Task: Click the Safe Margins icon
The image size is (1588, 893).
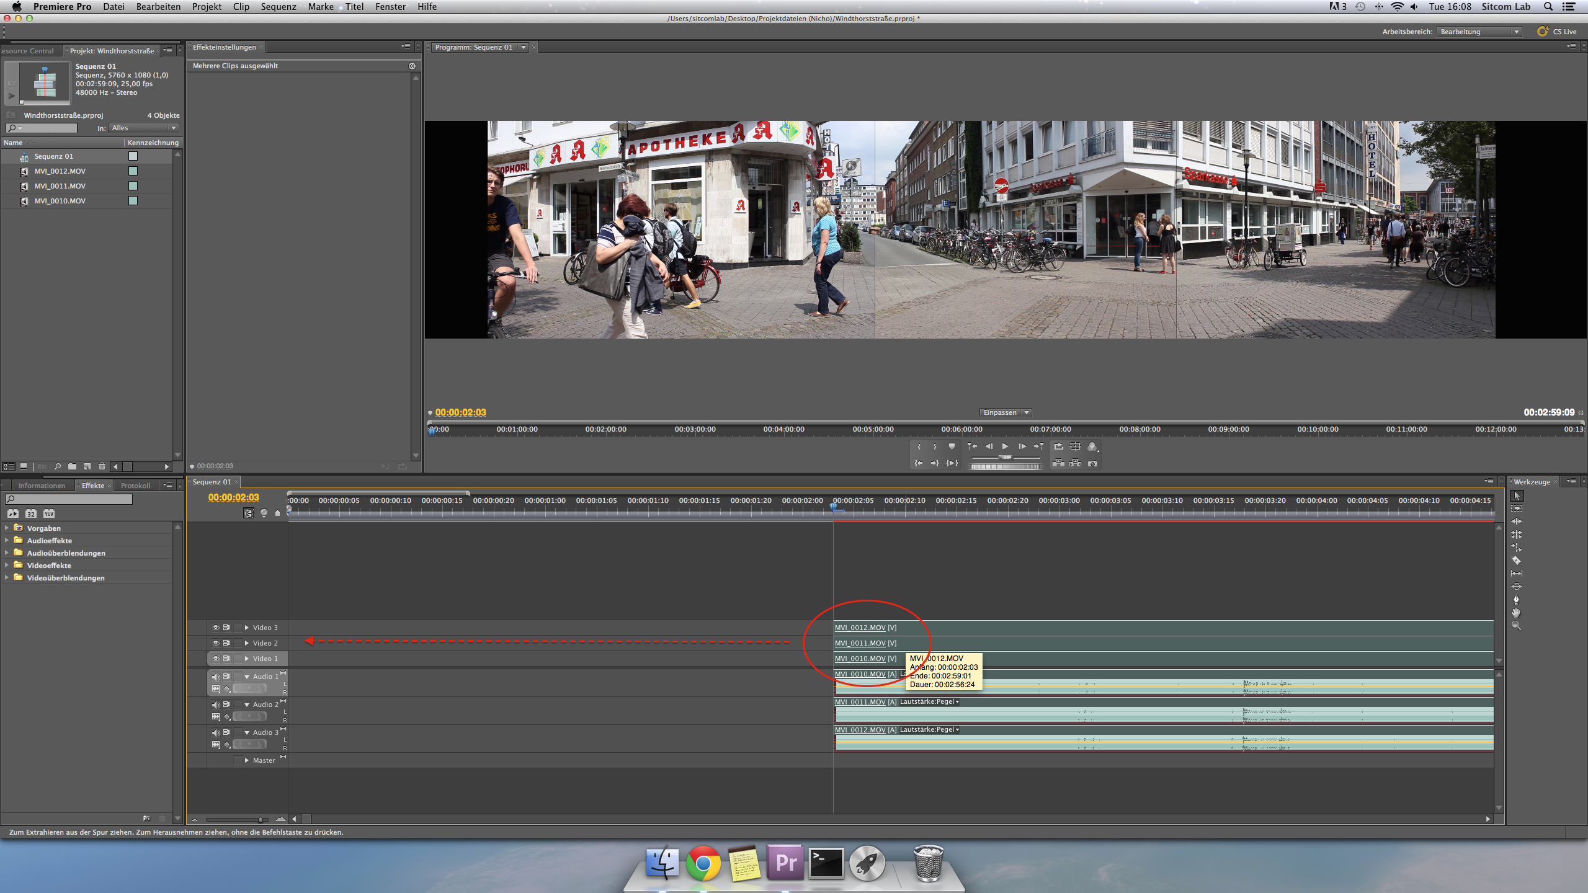Action: pos(1076,446)
